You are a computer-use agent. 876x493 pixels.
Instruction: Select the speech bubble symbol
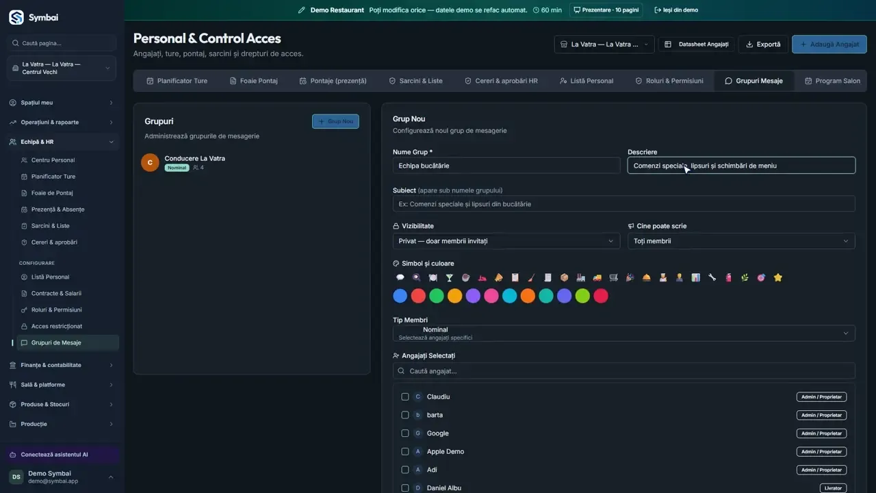pyautogui.click(x=400, y=277)
